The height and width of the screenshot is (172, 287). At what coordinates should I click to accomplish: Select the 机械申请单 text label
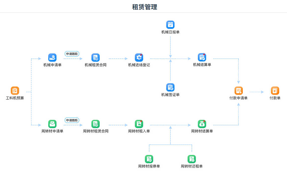[x=52, y=65]
